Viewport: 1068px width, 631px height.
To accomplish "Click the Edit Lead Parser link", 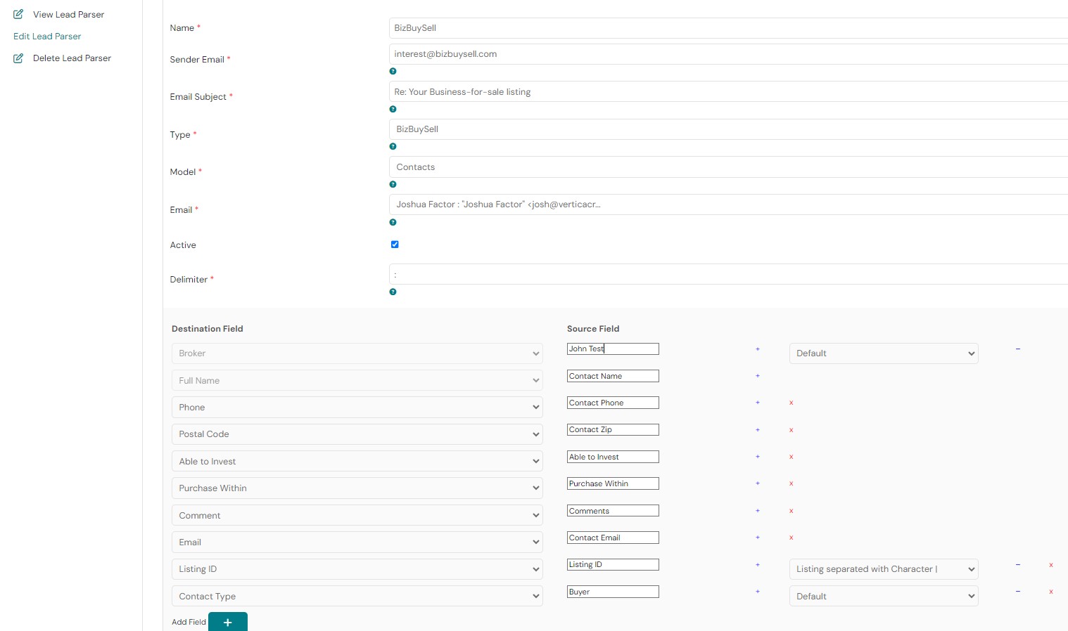I will (47, 37).
